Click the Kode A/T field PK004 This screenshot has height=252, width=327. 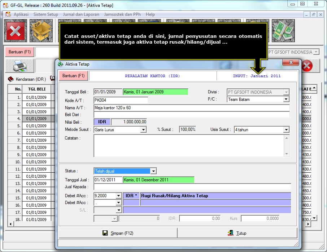(x=121, y=100)
